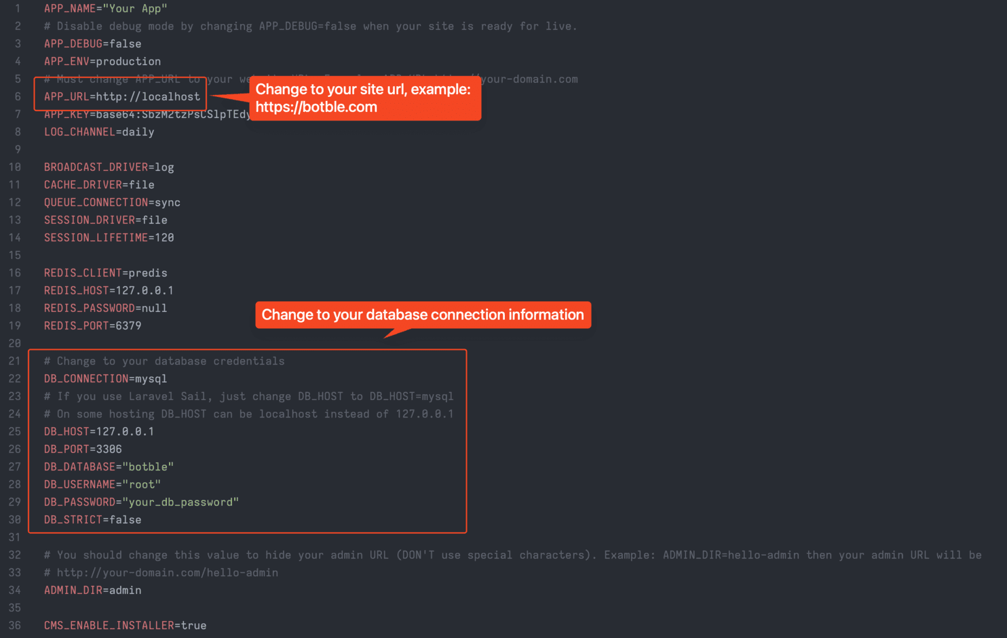The width and height of the screenshot is (1007, 638).
Task: Click line number 30 in the gutter
Action: click(14, 520)
